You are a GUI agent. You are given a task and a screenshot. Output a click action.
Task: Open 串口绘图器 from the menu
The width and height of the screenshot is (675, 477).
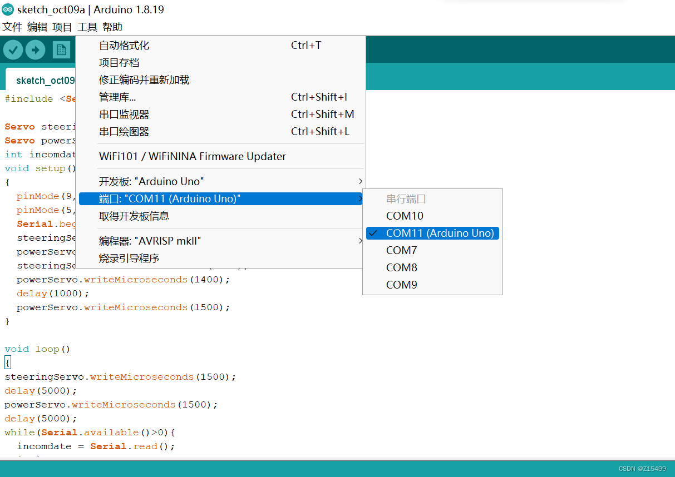(x=220, y=132)
